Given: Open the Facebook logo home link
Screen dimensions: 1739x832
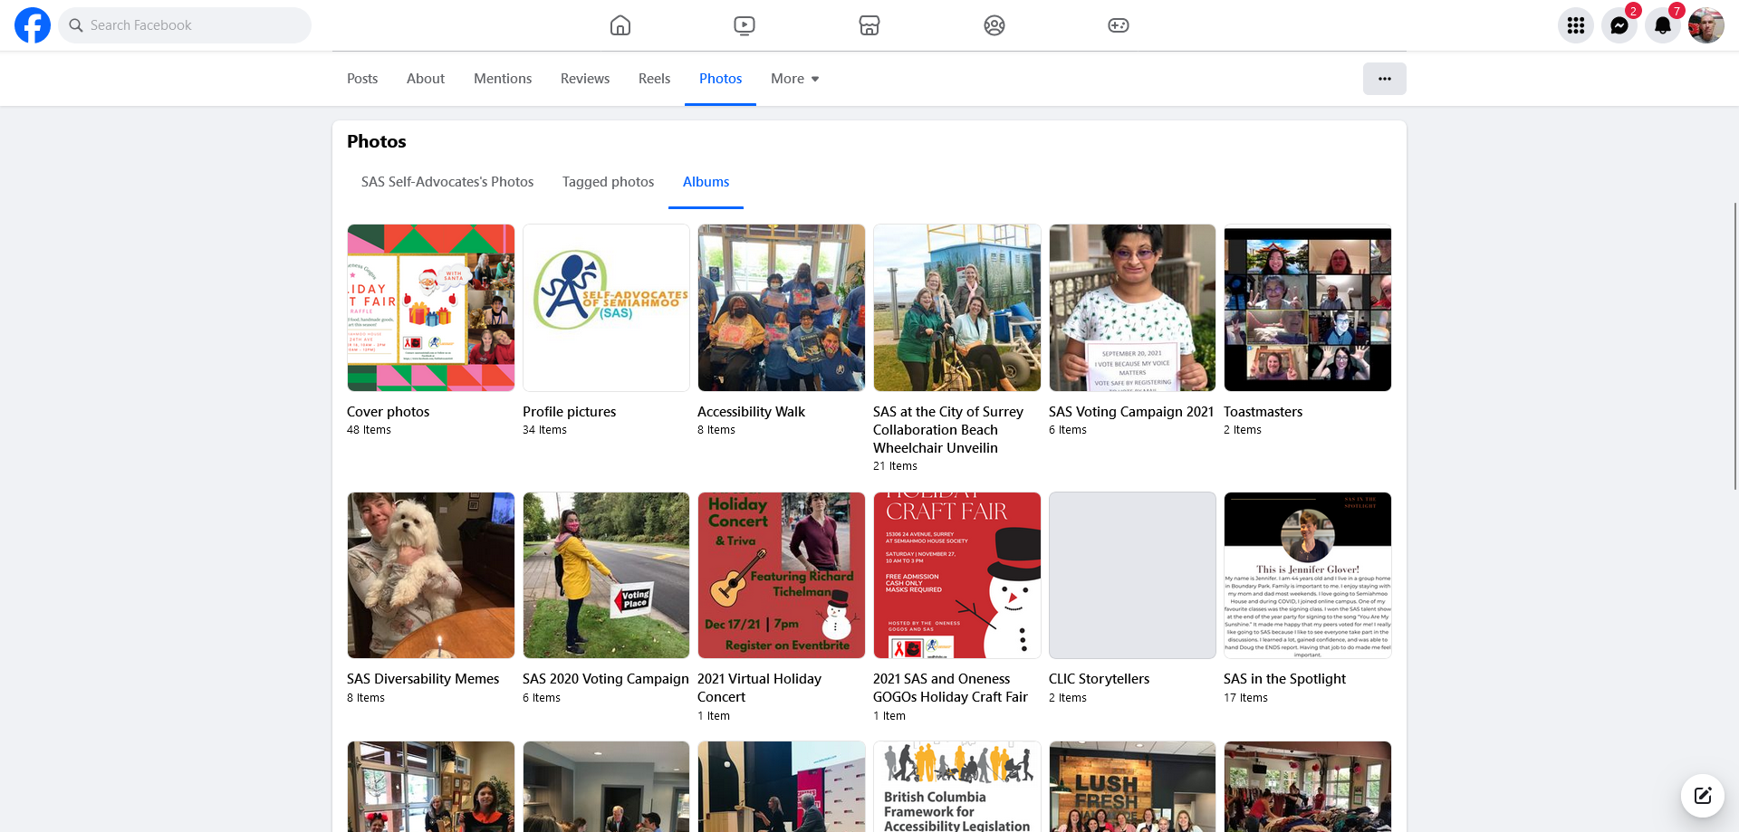Looking at the screenshot, I should [33, 25].
